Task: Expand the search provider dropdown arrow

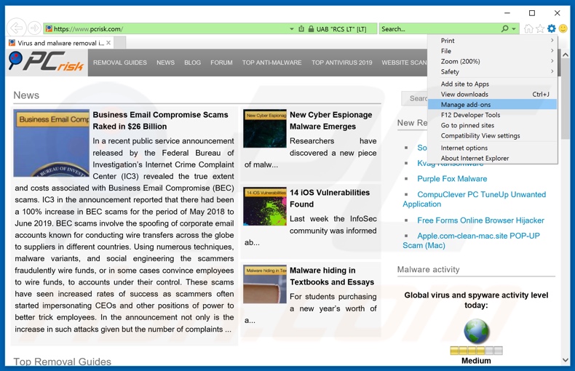Action: pos(514,28)
